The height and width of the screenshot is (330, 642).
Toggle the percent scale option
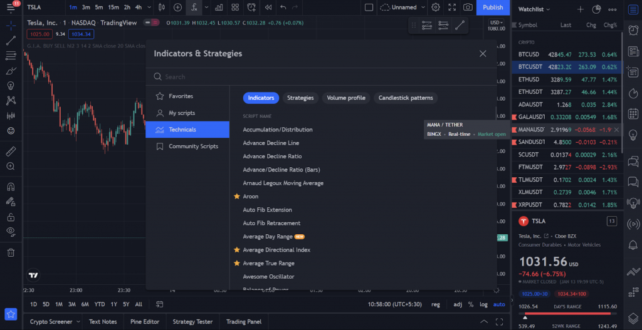pyautogui.click(x=471, y=304)
